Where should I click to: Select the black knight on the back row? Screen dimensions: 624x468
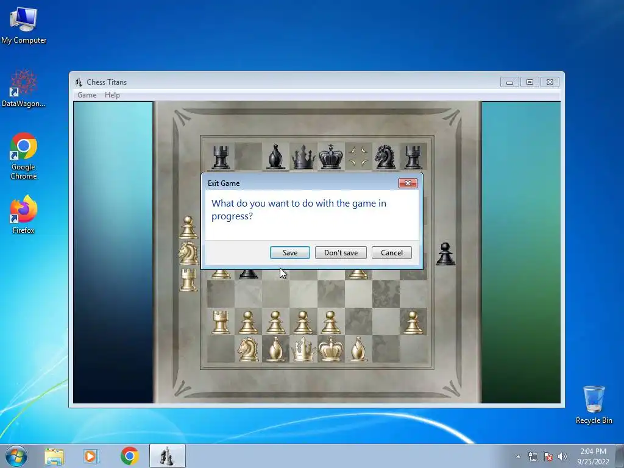[385, 157]
